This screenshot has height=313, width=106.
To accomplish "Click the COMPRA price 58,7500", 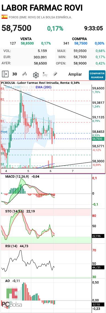I will (x=81, y=43).
